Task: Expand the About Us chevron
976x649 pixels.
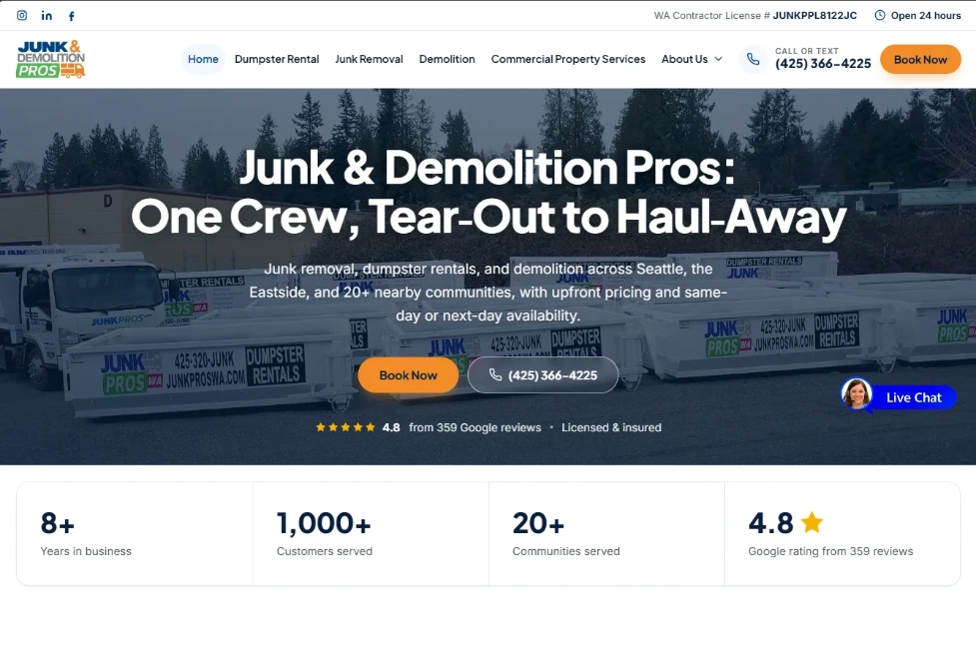Action: 718,59
